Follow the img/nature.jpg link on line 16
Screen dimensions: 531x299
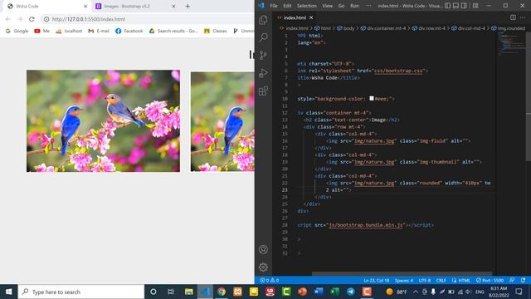pos(374,141)
